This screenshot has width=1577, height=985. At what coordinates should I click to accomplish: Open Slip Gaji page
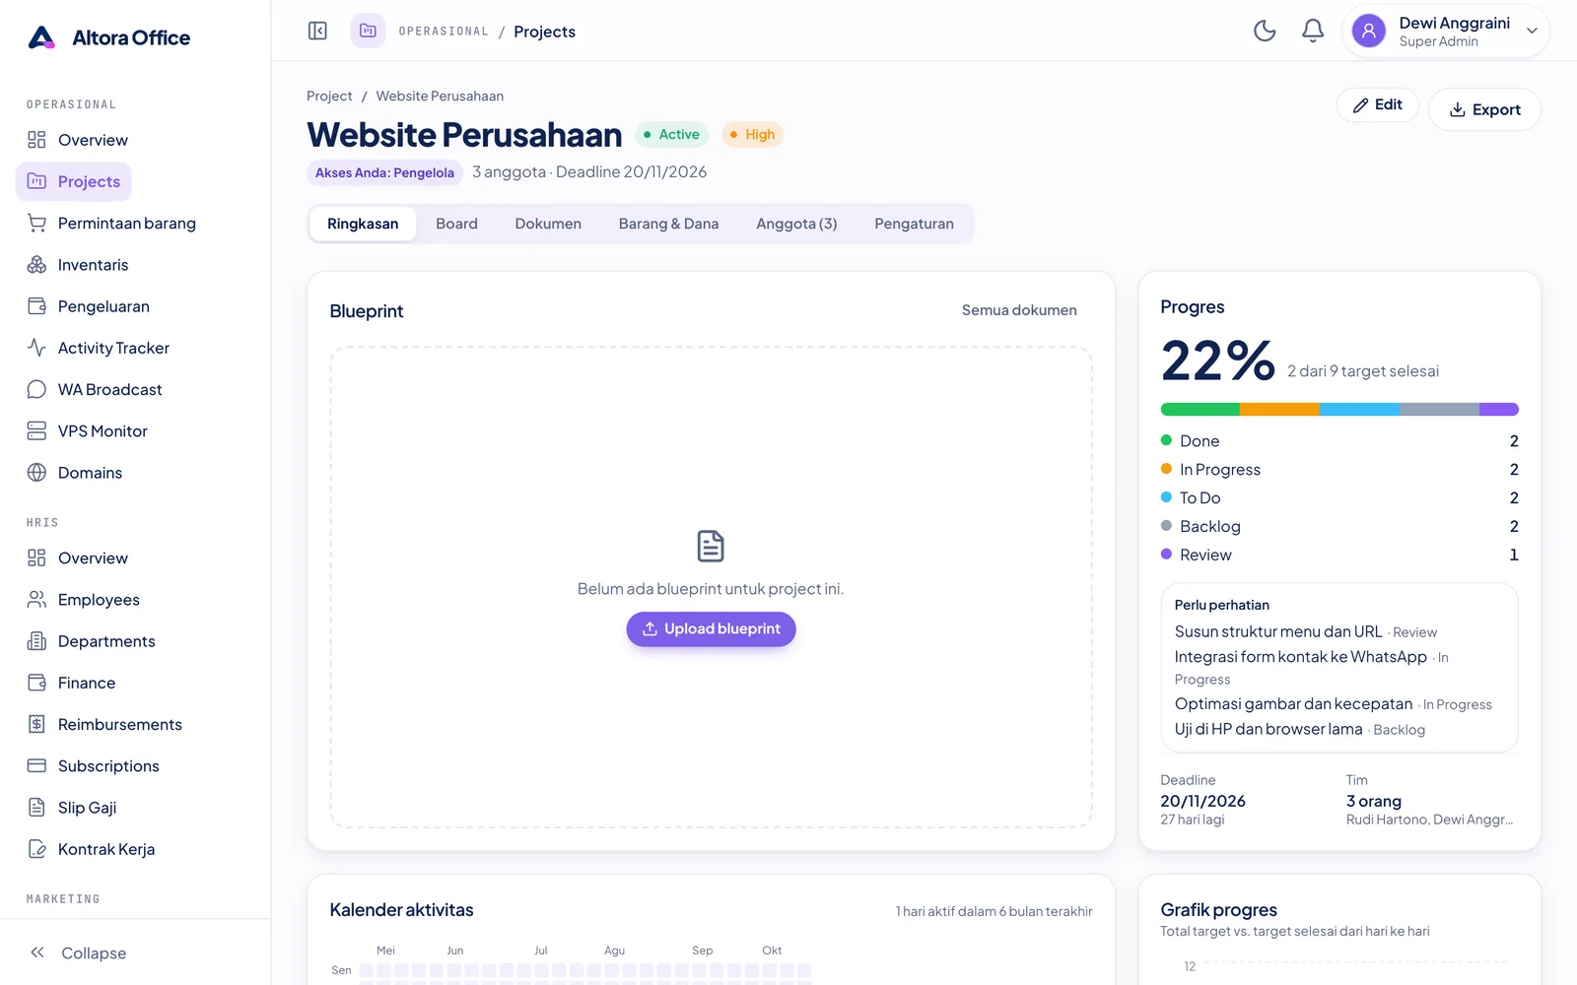74,808
